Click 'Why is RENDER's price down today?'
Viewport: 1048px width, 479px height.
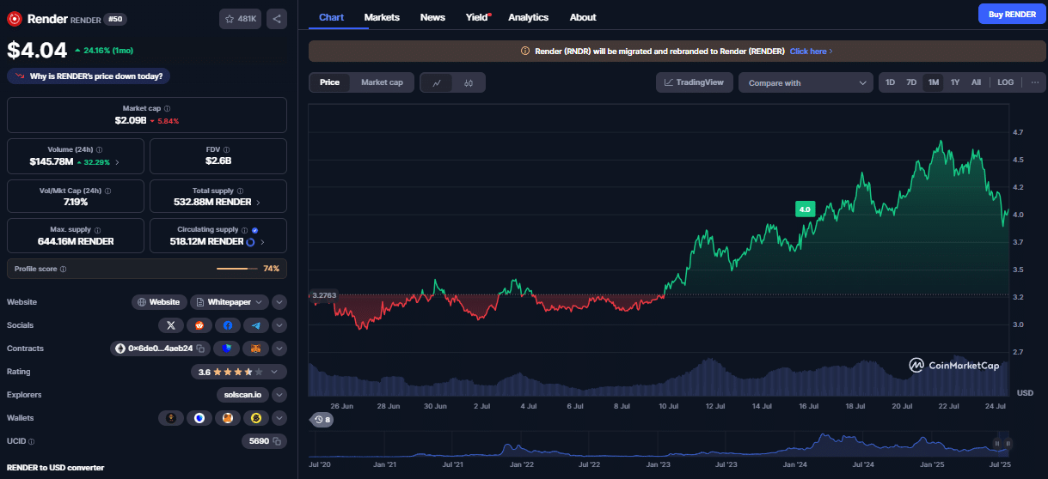tap(89, 76)
